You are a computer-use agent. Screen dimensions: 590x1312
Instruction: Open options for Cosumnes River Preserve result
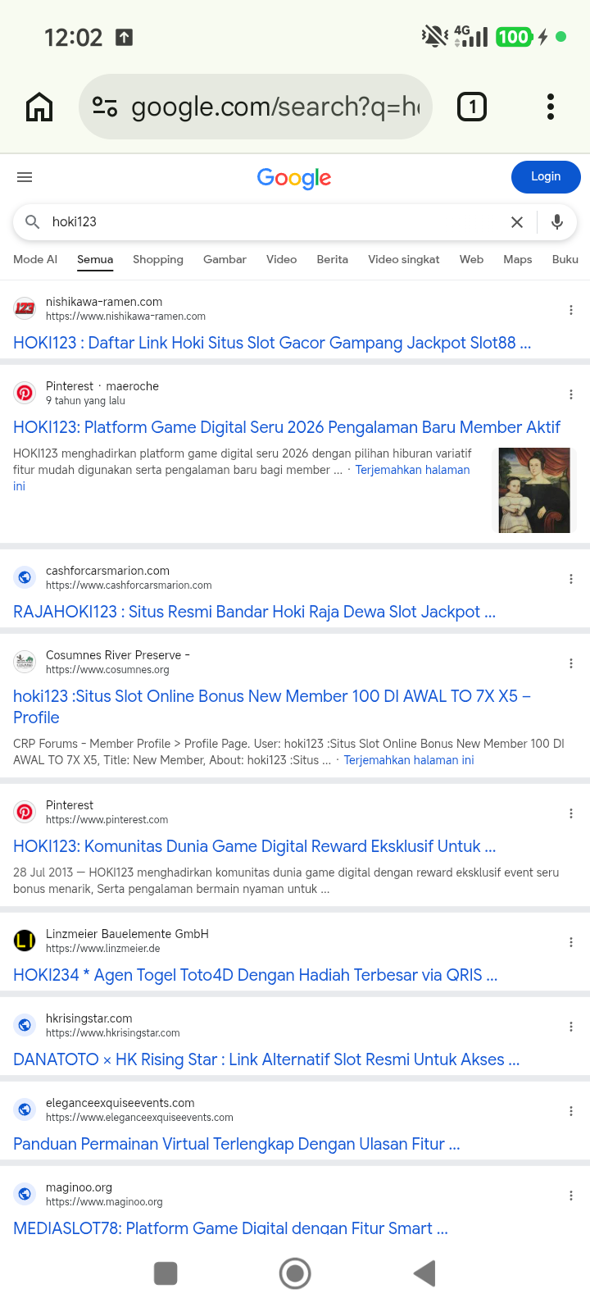[x=571, y=663]
